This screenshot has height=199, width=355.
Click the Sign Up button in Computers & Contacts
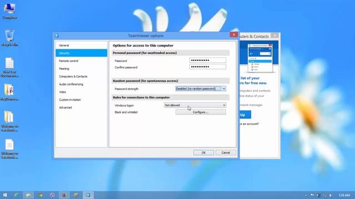[x=245, y=114]
